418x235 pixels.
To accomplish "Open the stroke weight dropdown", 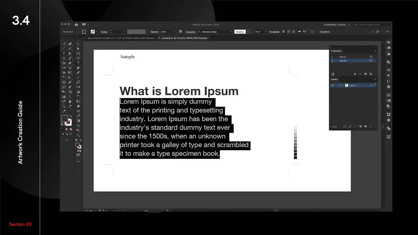I will (x=124, y=32).
